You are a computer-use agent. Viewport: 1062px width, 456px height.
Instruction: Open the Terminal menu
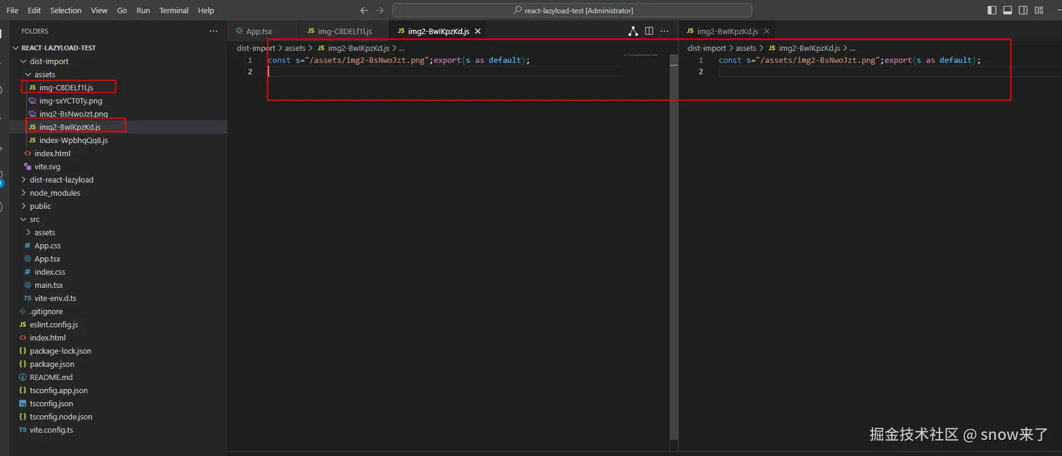click(174, 10)
